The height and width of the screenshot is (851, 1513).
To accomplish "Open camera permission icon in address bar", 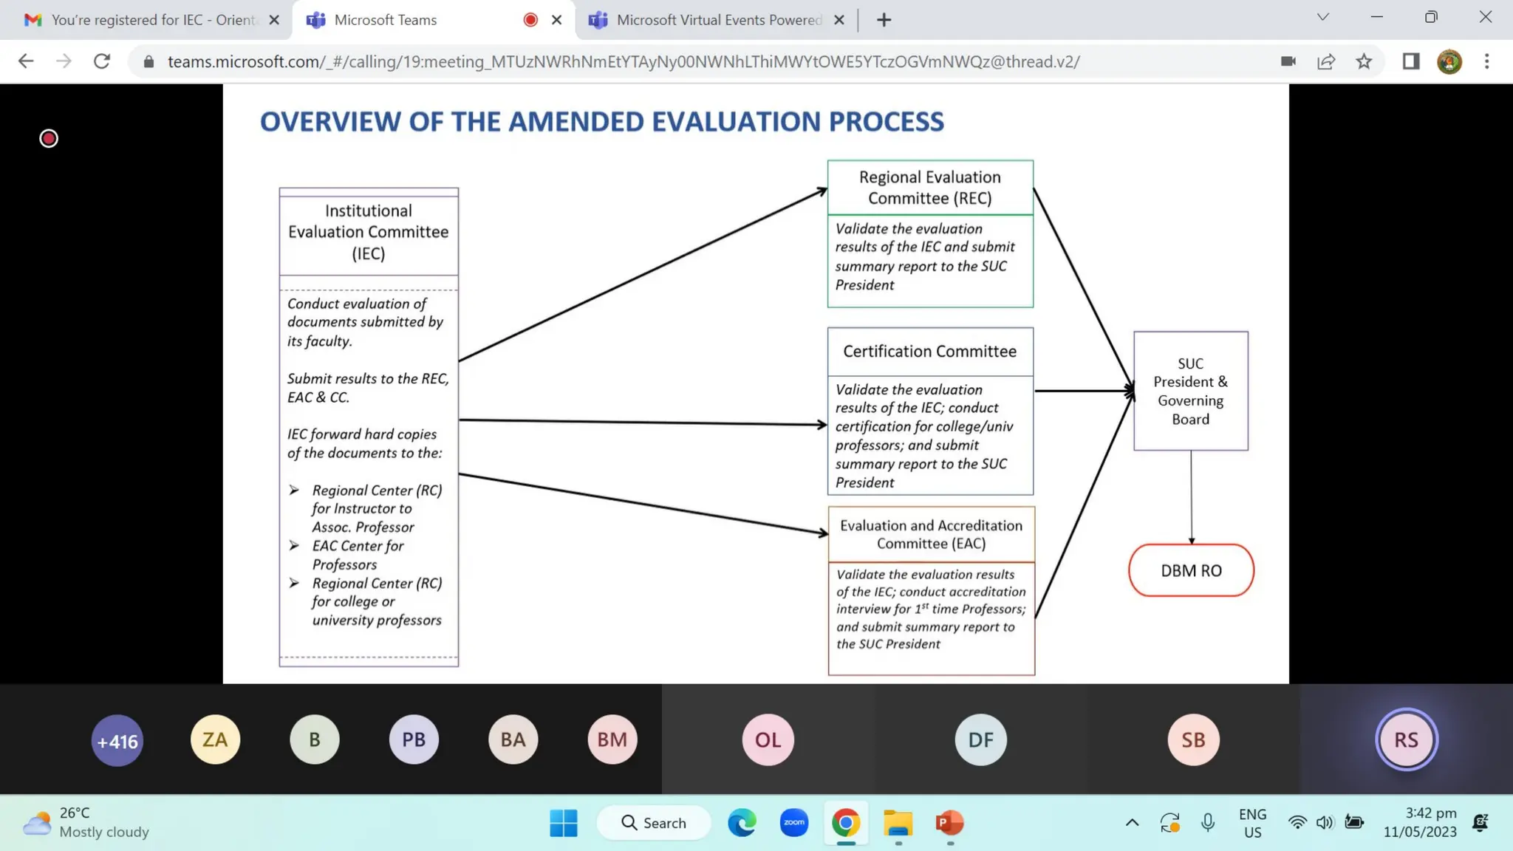I will click(1288, 61).
